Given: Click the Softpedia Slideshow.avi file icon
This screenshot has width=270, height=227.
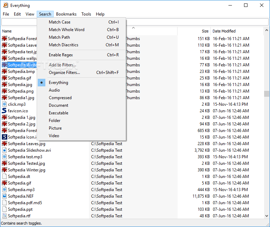Looking at the screenshot, I should (4, 150).
